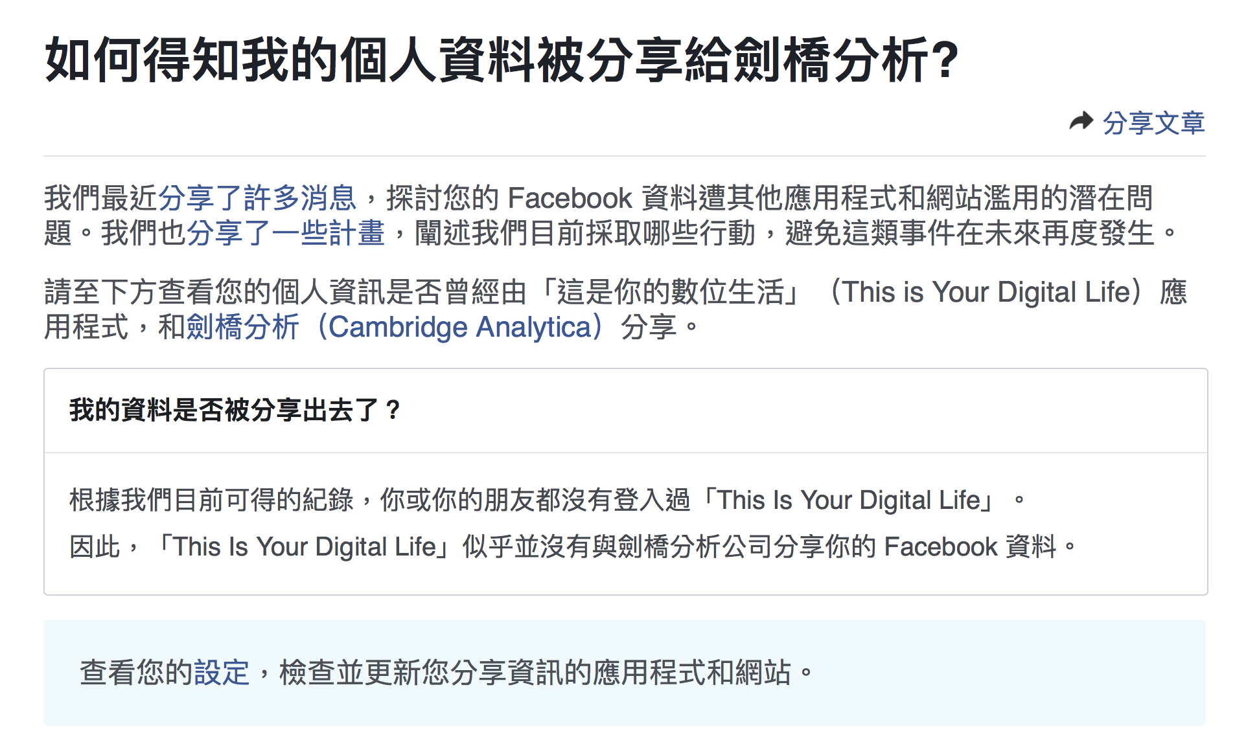Viewport: 1235px width, 742px height.
Task: Click the word Facebook in the intro paragraph
Action: pyautogui.click(x=570, y=198)
